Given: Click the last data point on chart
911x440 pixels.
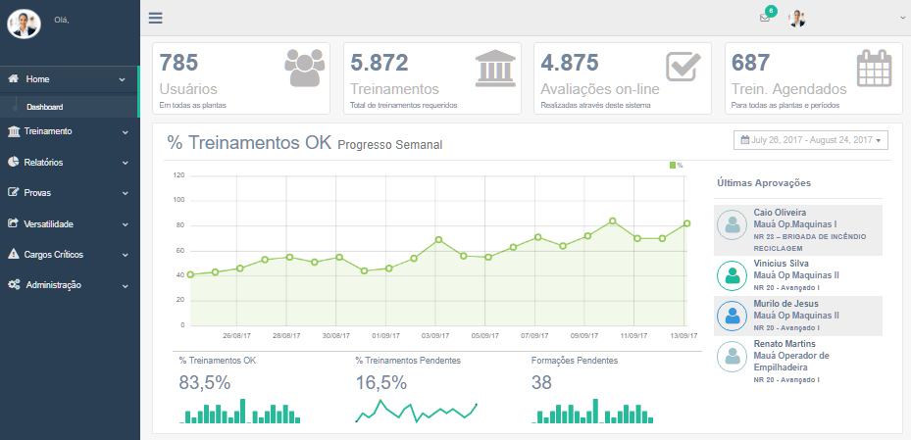Looking at the screenshot, I should pyautogui.click(x=687, y=223).
